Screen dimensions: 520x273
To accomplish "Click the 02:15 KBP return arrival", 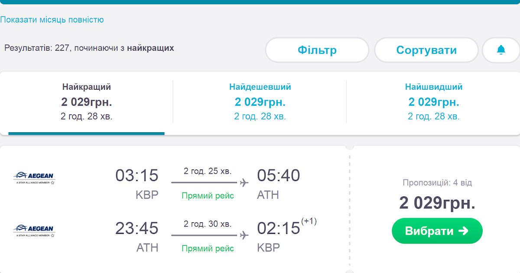I will coord(279,228).
